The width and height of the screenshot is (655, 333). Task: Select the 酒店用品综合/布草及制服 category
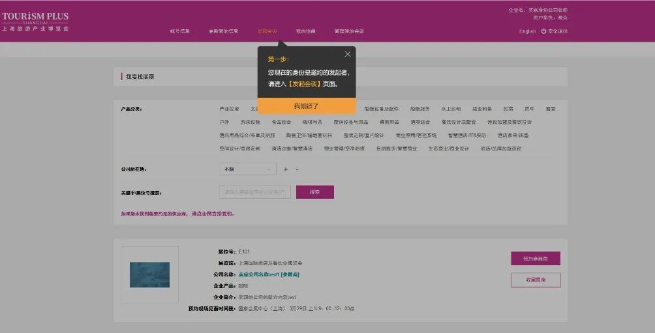click(x=247, y=136)
